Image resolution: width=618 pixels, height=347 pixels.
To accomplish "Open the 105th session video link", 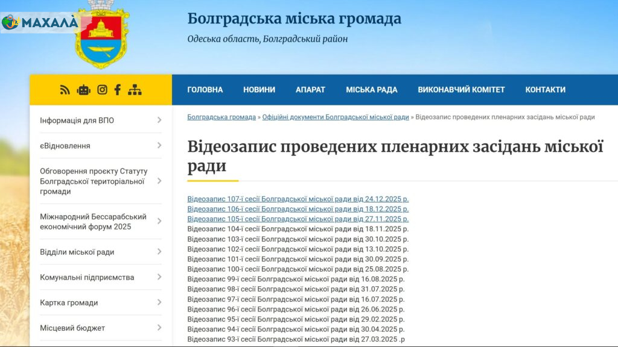I will 298,219.
